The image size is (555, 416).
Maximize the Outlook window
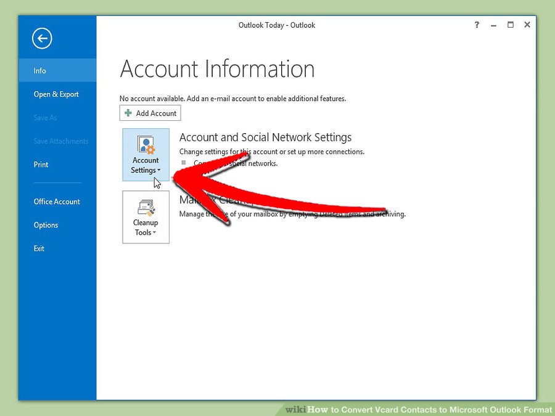tap(511, 25)
